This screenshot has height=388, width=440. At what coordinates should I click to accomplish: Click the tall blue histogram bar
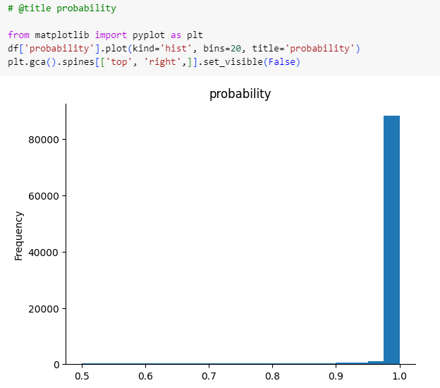[391, 240]
